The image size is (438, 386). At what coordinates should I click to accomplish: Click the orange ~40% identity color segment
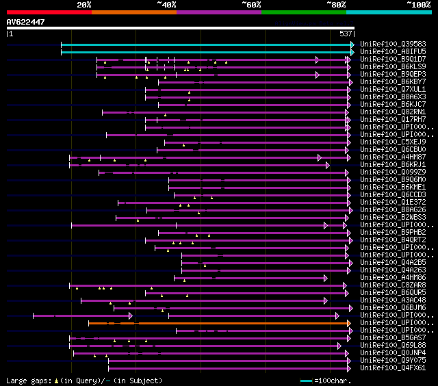pyautogui.click(x=134, y=12)
